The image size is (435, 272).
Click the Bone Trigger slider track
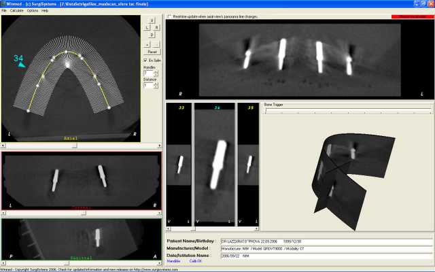pos(348,112)
